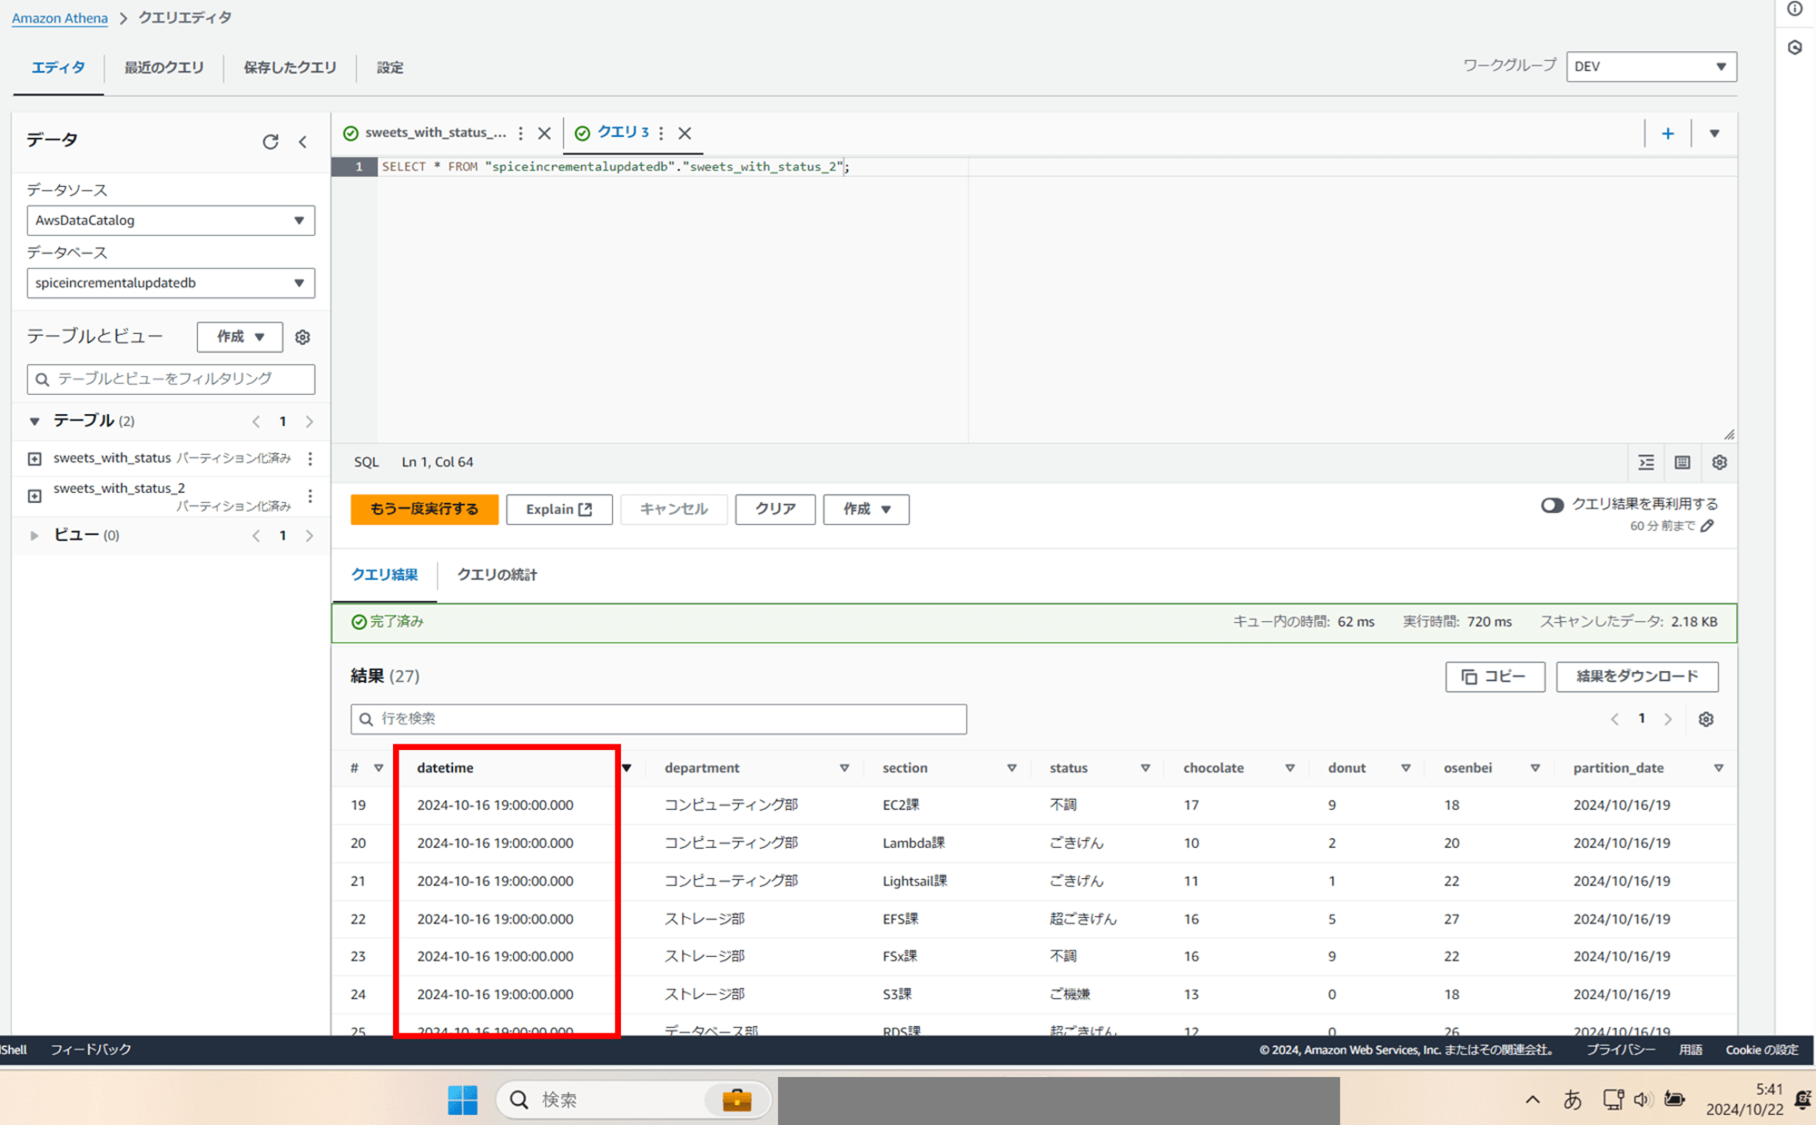Open 作成 dropdown beside クリア button
This screenshot has height=1125, width=1816.
866,509
